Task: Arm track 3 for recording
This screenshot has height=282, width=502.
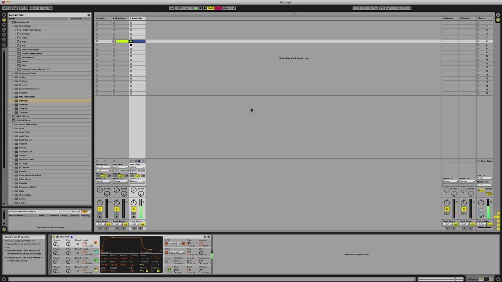Action: 133,217
